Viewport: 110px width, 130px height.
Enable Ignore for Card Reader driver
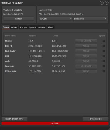(x=104, y=51)
